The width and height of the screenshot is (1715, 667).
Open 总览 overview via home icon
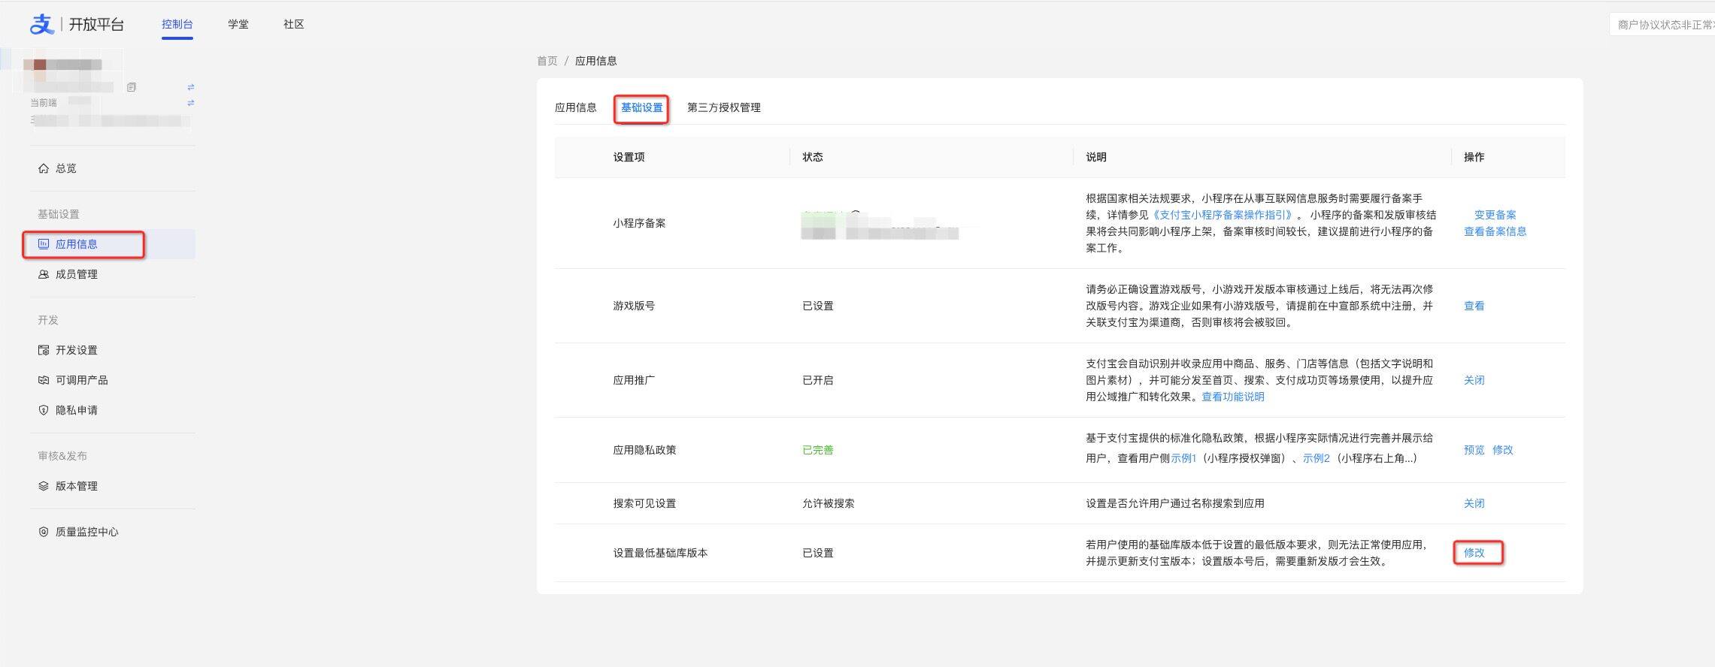click(44, 168)
